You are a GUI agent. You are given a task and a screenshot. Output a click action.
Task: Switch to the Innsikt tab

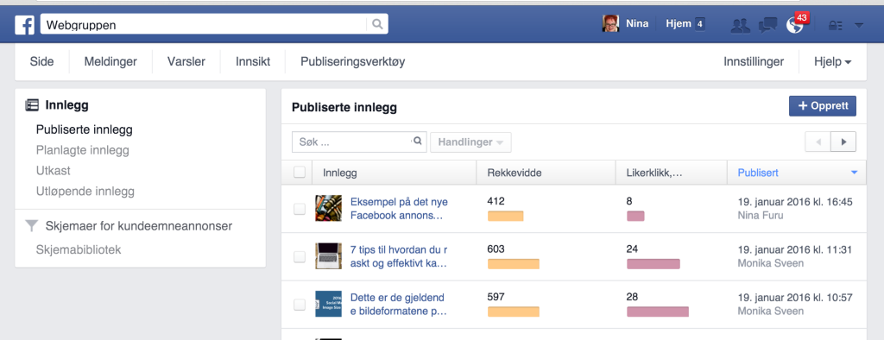253,61
